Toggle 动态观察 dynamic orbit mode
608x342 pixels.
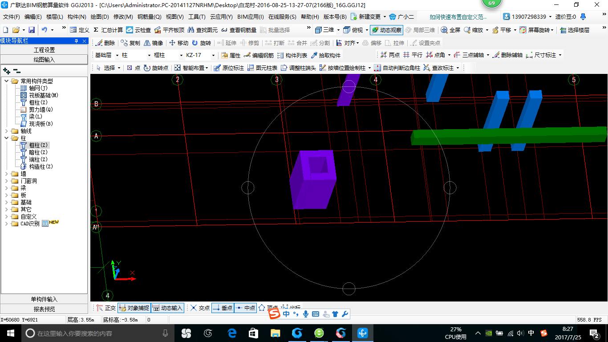pyautogui.click(x=386, y=30)
